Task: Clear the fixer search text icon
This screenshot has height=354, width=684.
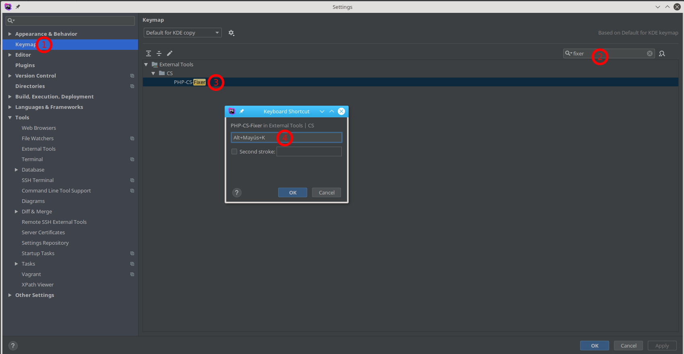Action: pos(650,53)
